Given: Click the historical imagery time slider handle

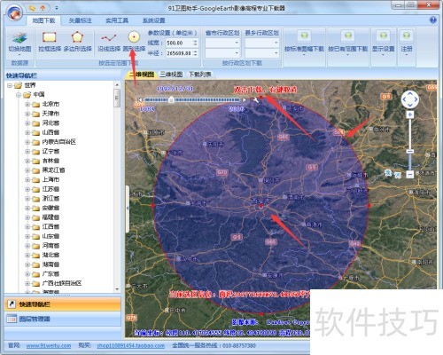Looking at the screenshot, I should (171, 100).
